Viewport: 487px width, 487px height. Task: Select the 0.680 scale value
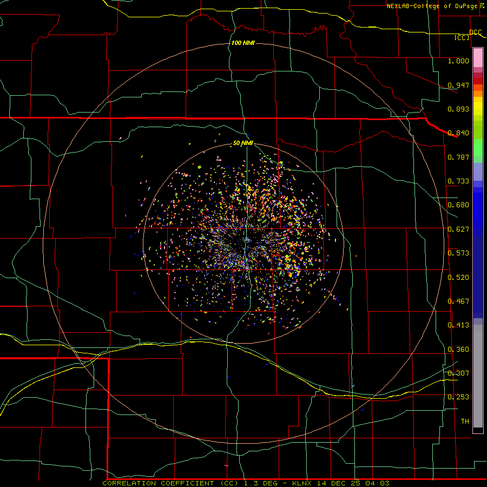pos(458,205)
